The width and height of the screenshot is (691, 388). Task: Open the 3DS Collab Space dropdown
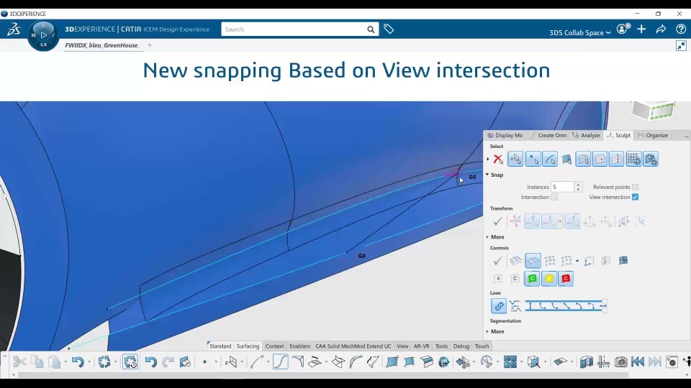[580, 32]
